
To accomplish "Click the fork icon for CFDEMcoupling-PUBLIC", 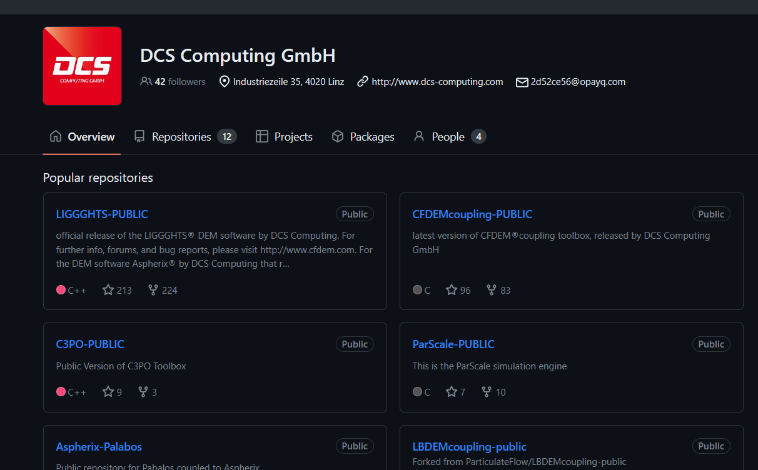I will pyautogui.click(x=492, y=290).
